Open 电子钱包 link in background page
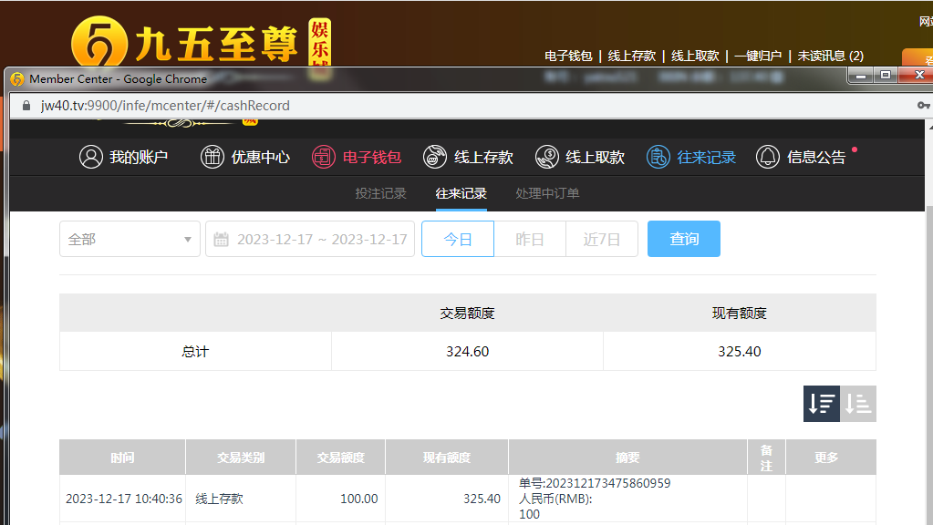 [568, 56]
